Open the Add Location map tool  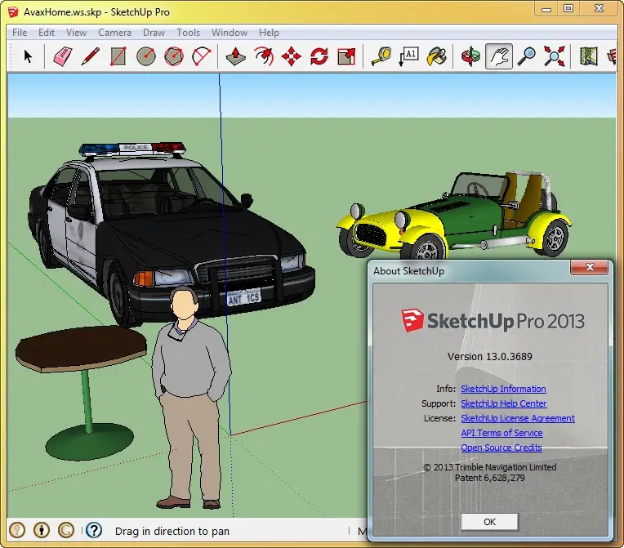tap(589, 56)
